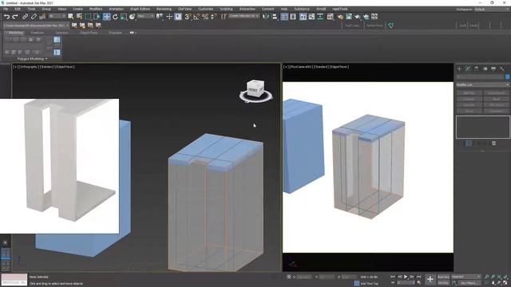Open the File menu
The image size is (511, 287).
[6, 9]
